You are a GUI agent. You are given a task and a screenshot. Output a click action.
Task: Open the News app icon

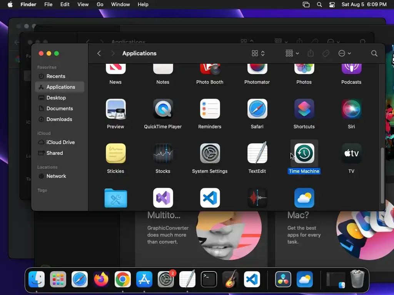tap(115, 69)
